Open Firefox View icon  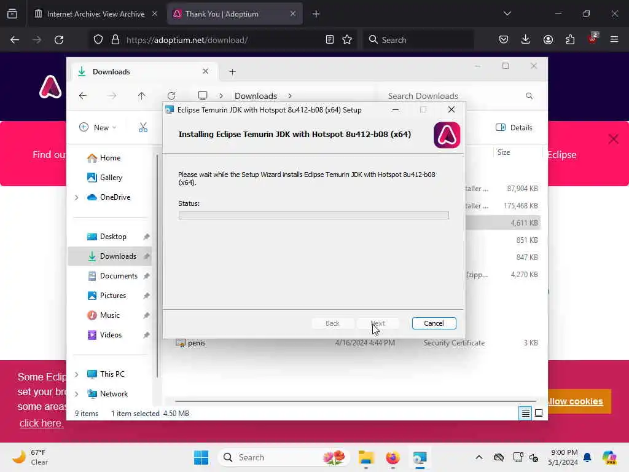[x=12, y=14]
